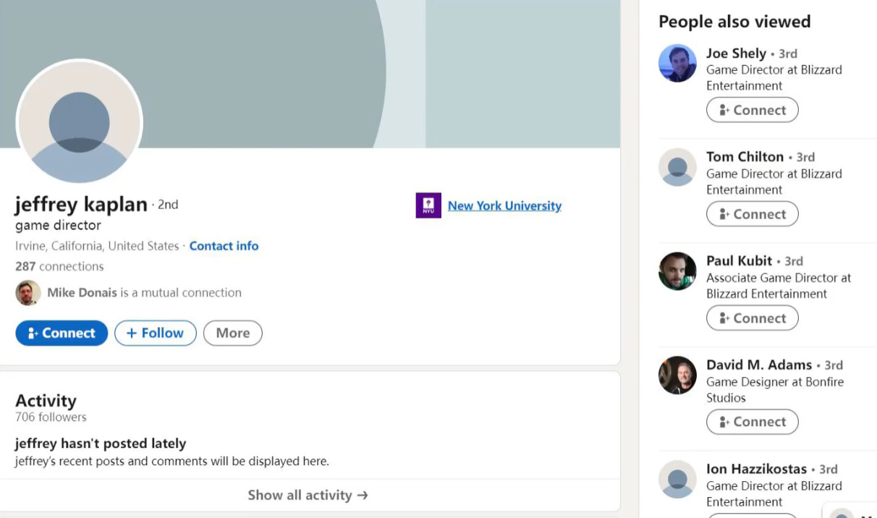The height and width of the screenshot is (518, 877).
Task: Click the 'game director' headline text
Action: pos(58,226)
